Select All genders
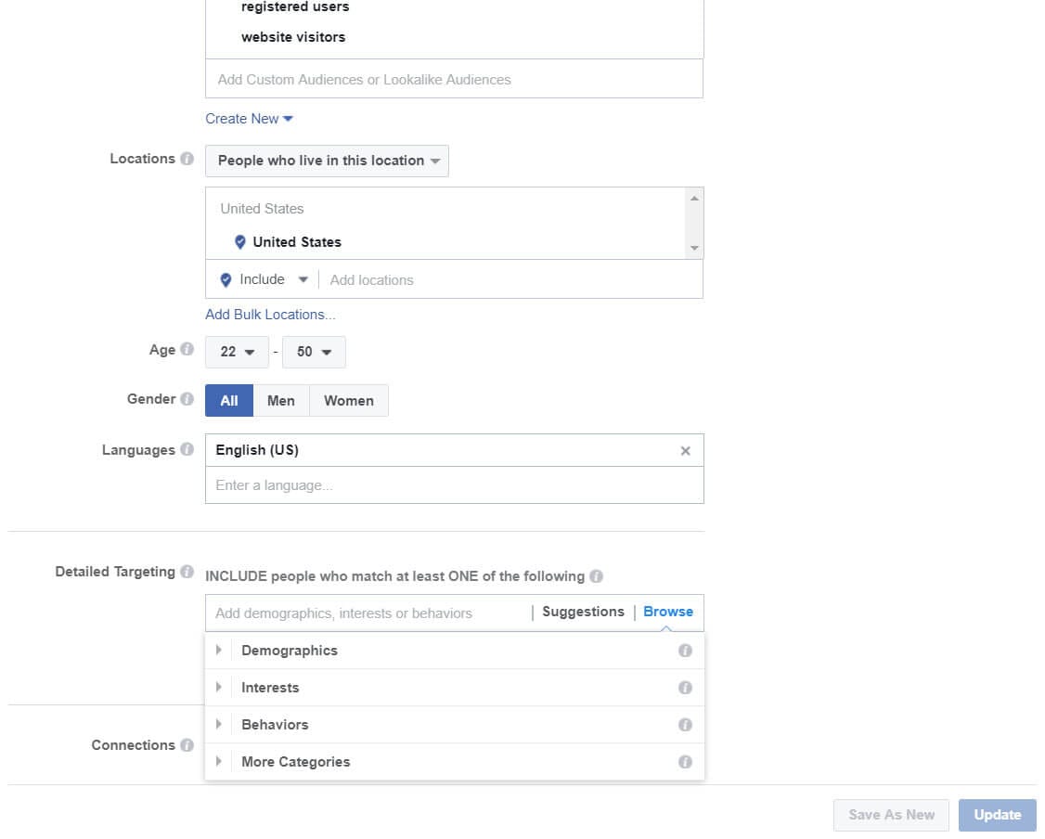The image size is (1045, 839). [x=229, y=401]
